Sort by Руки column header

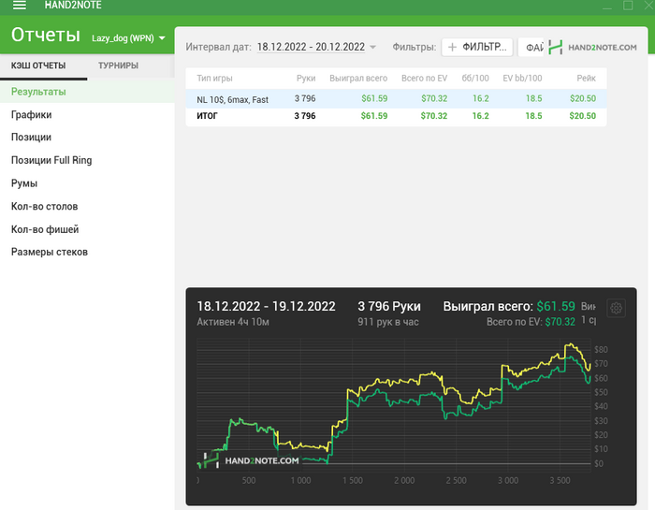[x=306, y=78]
